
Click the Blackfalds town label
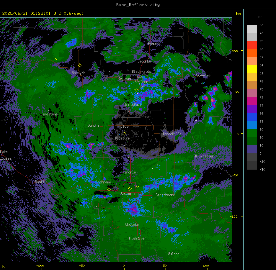tap(141, 72)
